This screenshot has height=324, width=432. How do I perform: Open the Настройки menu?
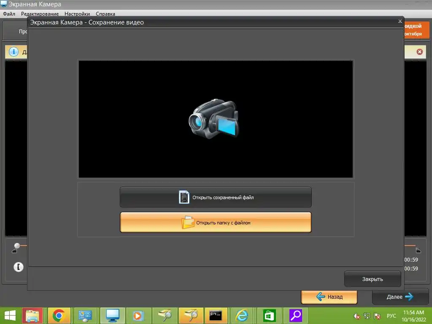77,14
